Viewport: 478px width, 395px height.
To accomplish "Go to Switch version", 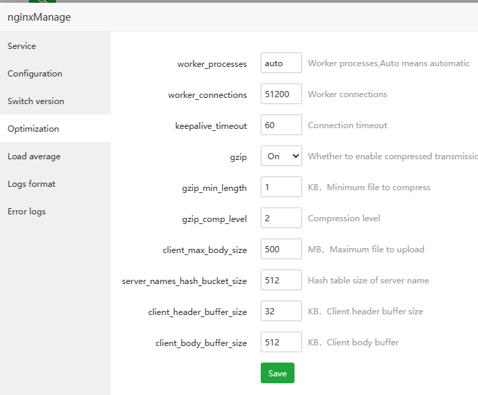I will coord(36,101).
